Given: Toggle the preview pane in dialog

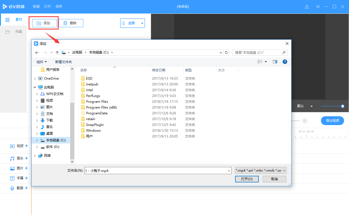Looking at the screenshot, I should [x=275, y=61].
